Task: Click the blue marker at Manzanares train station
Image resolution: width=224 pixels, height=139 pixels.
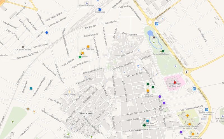Action: (100, 10)
